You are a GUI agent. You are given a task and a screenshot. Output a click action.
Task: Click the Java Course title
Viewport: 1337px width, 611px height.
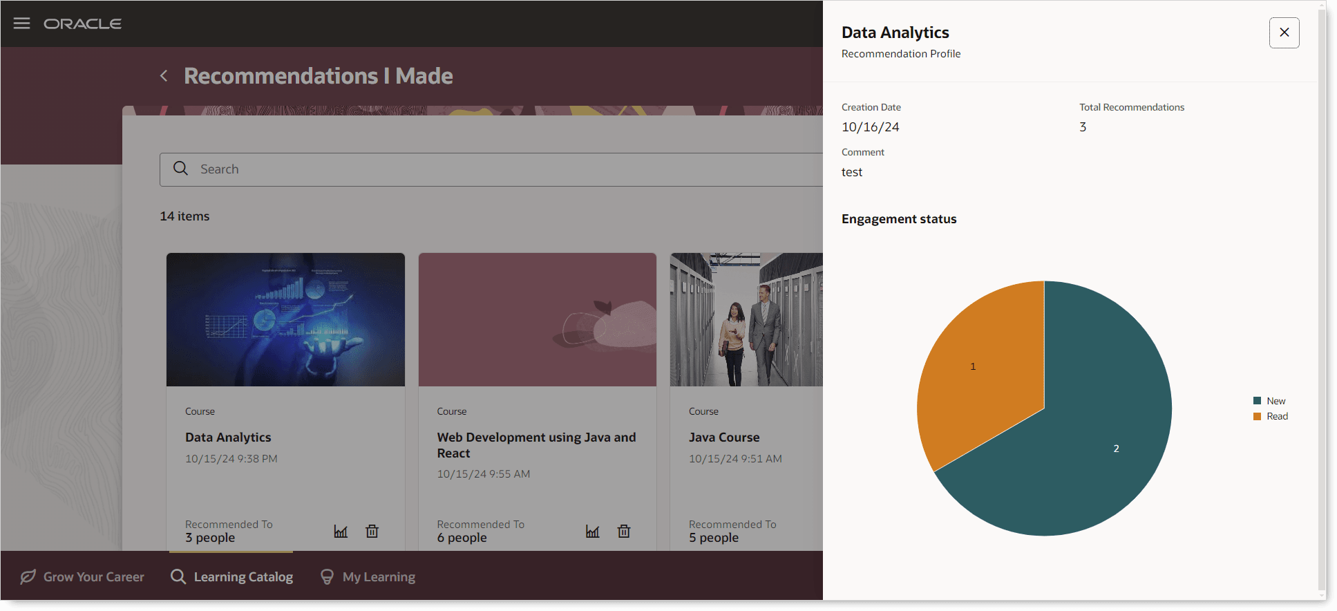[x=724, y=438]
